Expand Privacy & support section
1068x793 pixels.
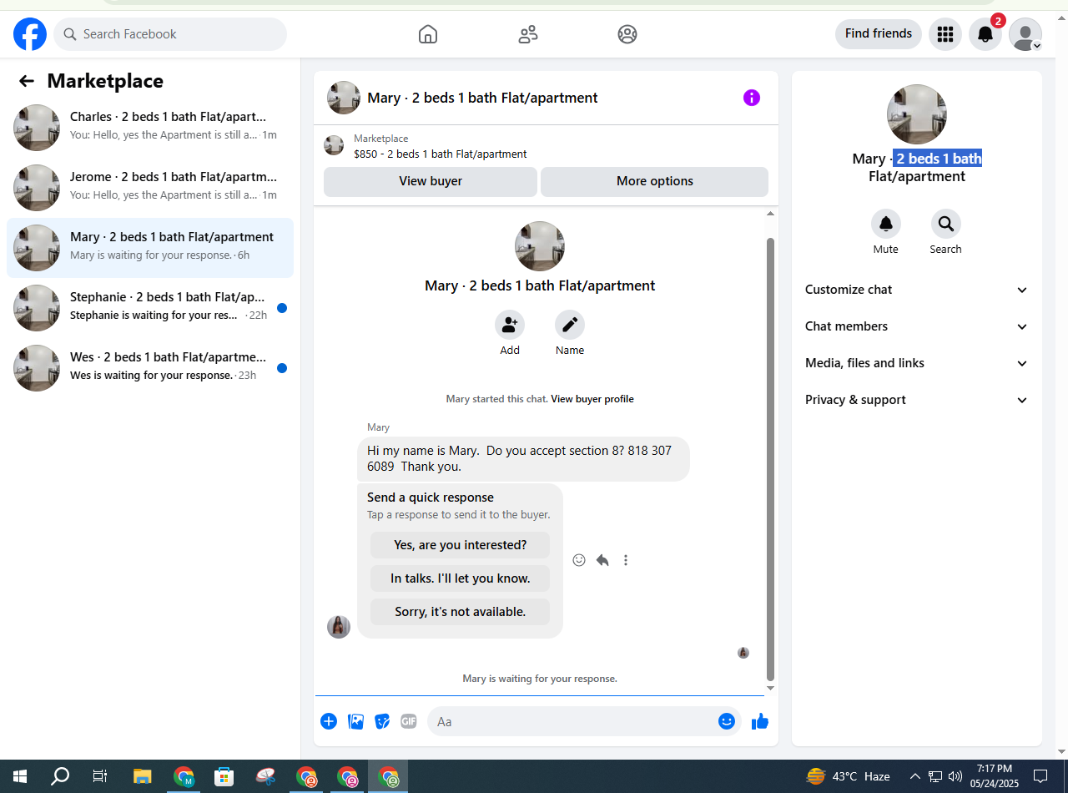pos(917,400)
